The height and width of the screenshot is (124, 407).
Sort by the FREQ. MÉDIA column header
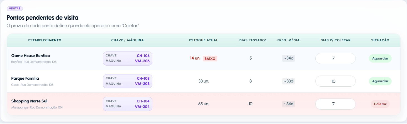(x=289, y=40)
